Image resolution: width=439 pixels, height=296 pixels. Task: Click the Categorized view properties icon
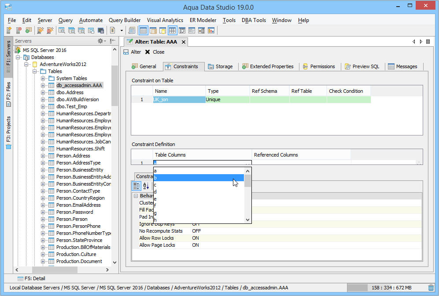136,186
